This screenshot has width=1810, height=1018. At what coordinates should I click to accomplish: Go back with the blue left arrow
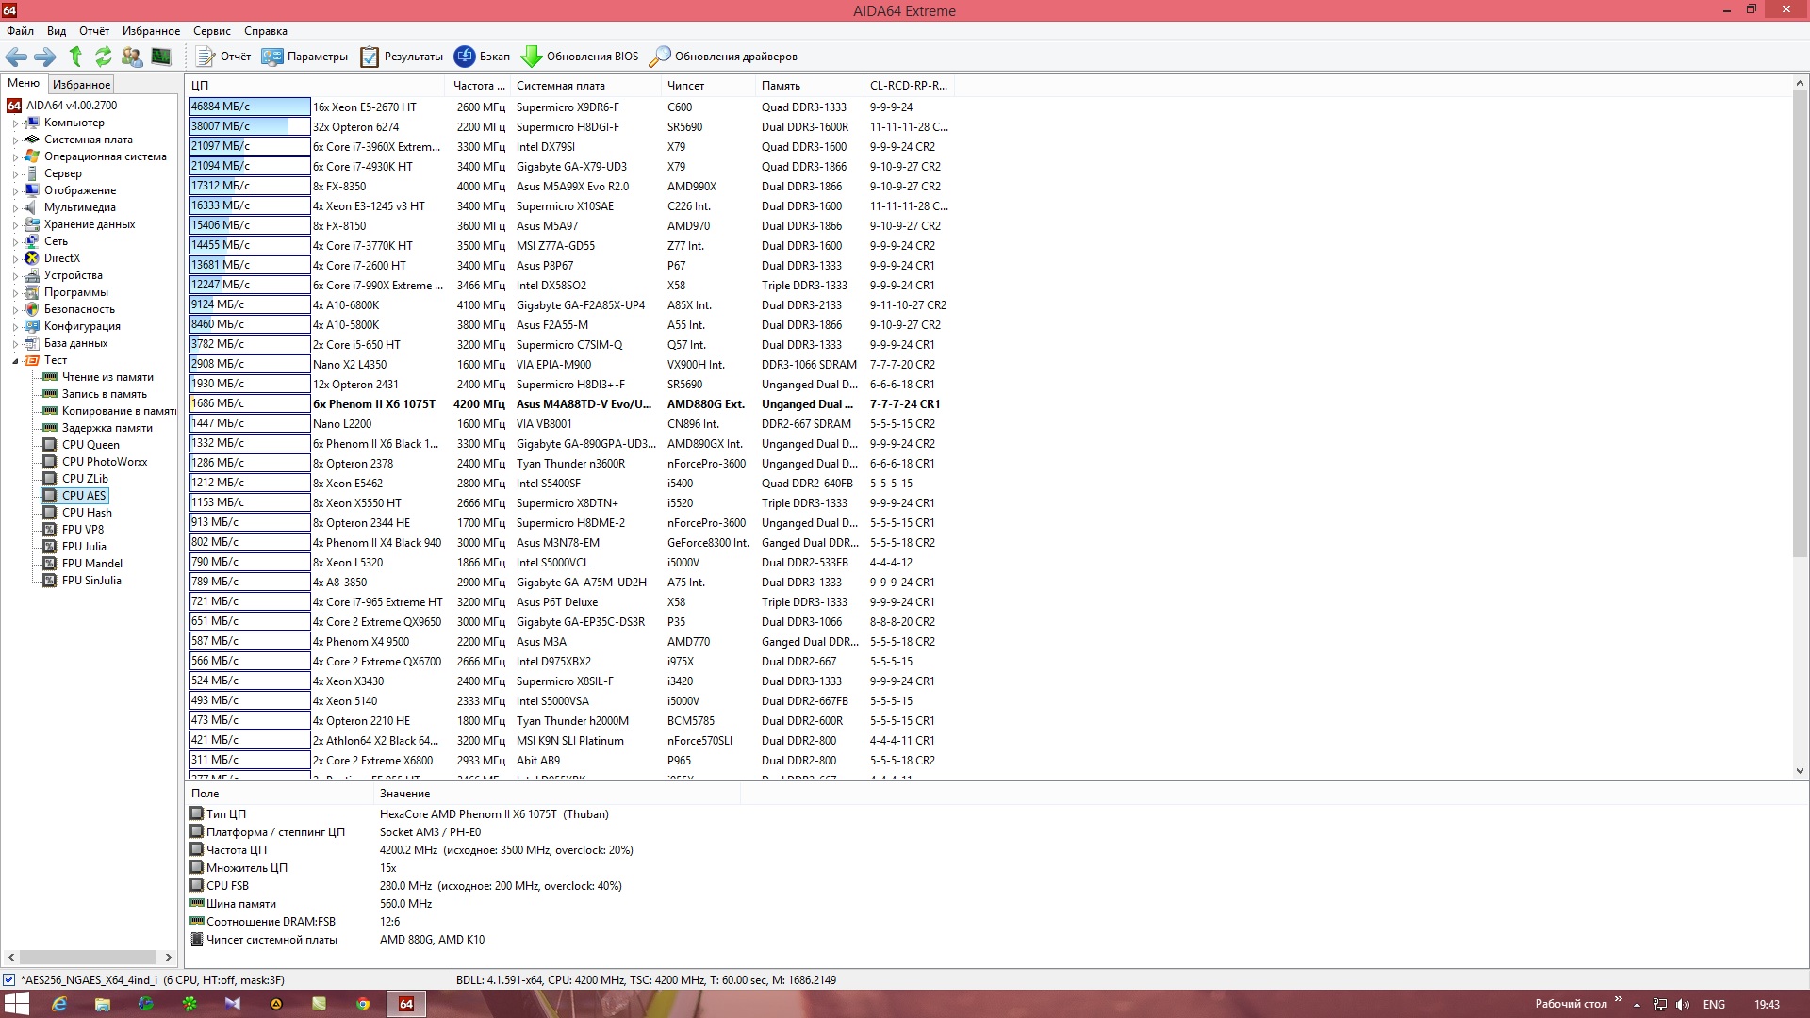coord(17,57)
